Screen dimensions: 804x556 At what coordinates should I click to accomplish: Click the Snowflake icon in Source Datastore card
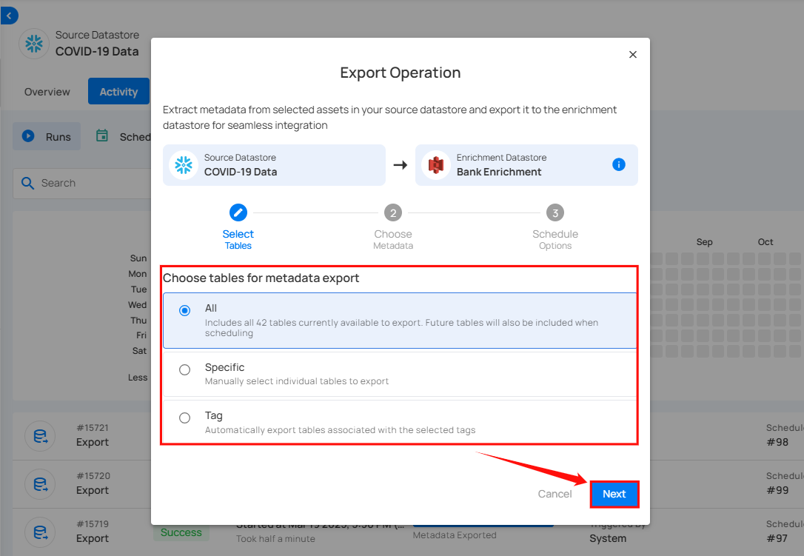182,165
